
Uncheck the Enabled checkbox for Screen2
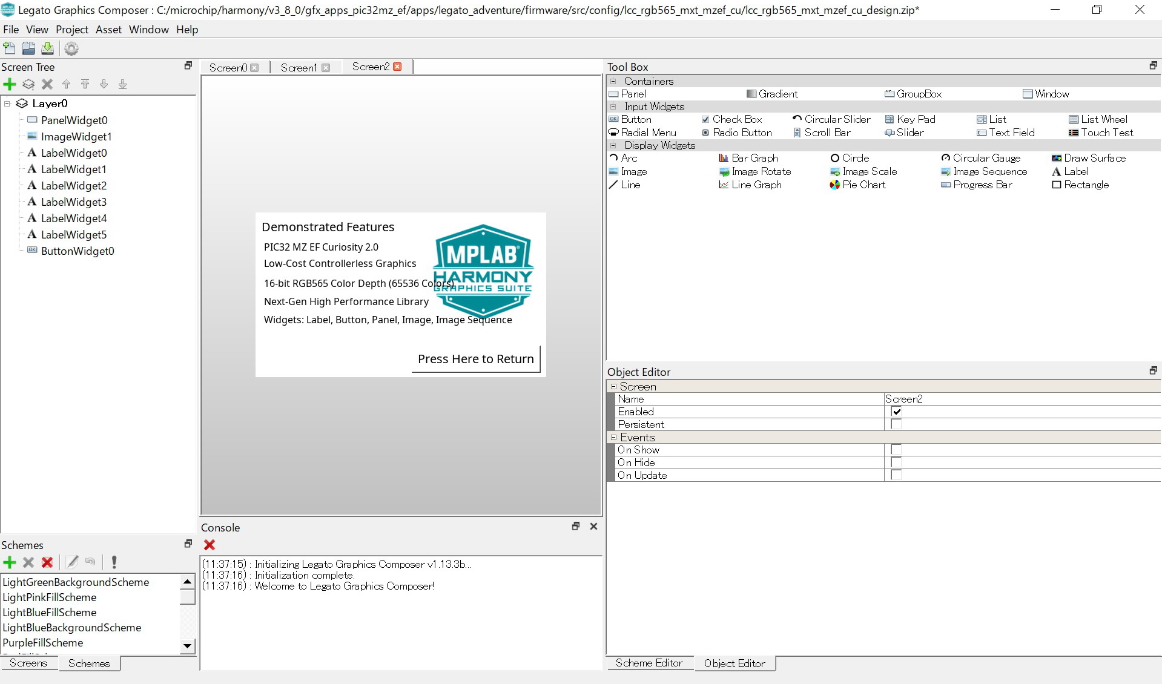(896, 412)
